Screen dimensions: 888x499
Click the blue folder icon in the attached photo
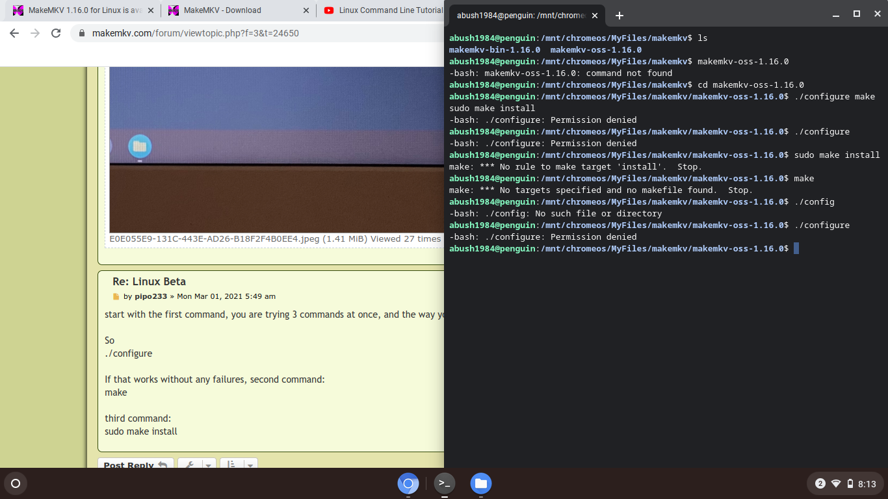coord(140,147)
